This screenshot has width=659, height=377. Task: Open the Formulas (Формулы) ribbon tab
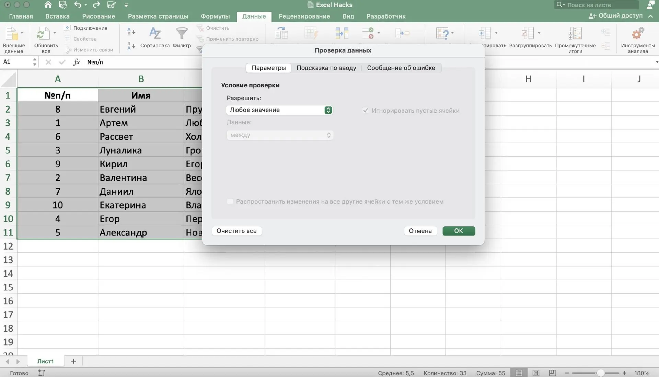tap(215, 16)
